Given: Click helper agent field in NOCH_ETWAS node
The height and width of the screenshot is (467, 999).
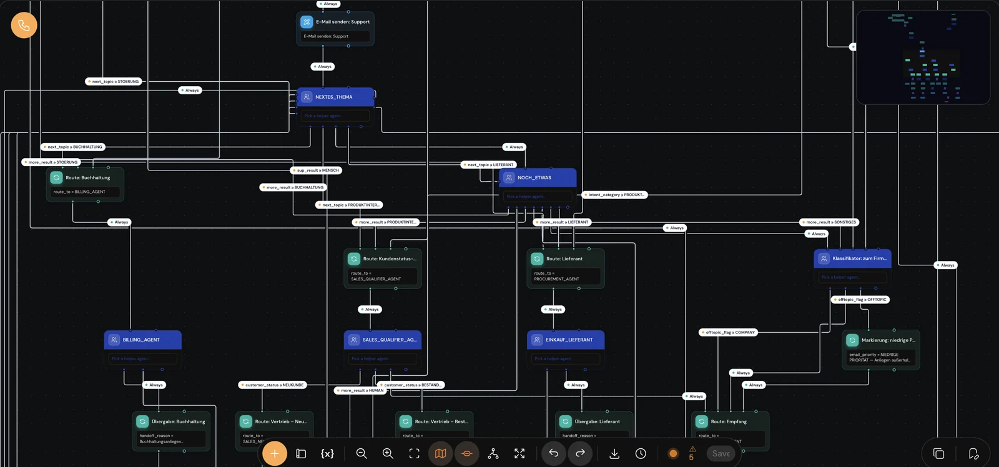Looking at the screenshot, I should (x=538, y=197).
